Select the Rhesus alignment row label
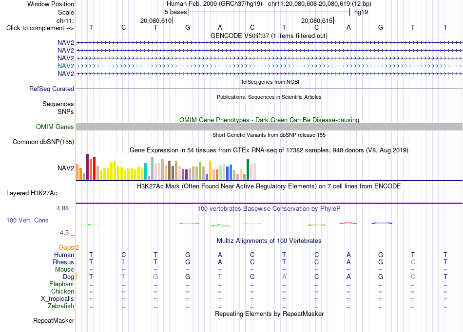463x332 pixels. pyautogui.click(x=63, y=262)
